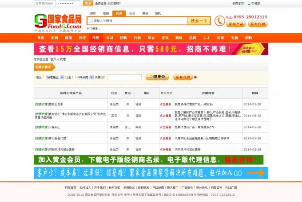
Task: Click the orange telephone icon
Action: (x=219, y=21)
